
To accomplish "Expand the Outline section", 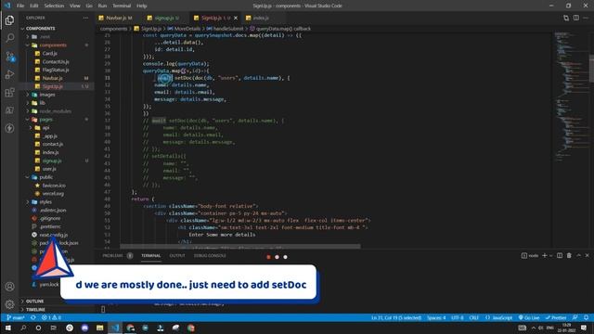I will (34, 301).
